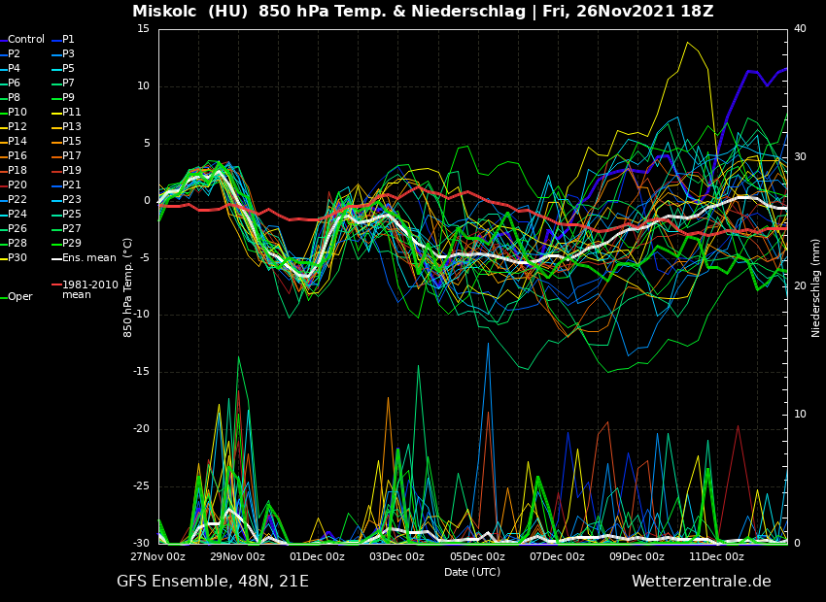This screenshot has width=826, height=602.
Task: Select the Oper legend entry
Action: [x=20, y=297]
